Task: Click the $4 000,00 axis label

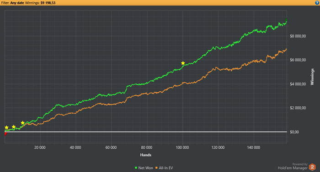Action: tap(298, 84)
